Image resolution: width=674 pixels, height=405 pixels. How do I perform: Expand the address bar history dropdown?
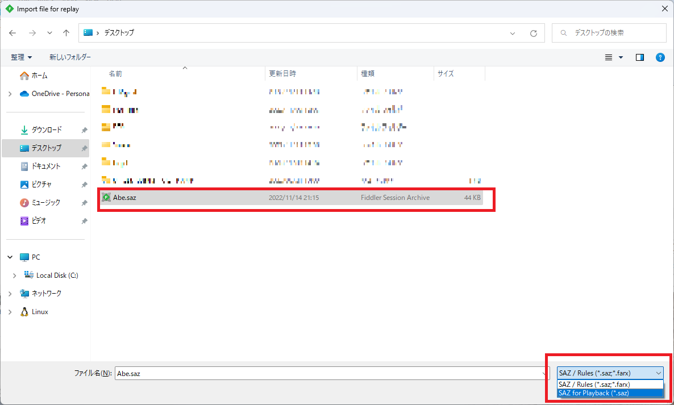(x=513, y=33)
